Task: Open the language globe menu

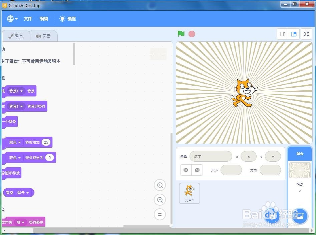Action: click(12, 19)
